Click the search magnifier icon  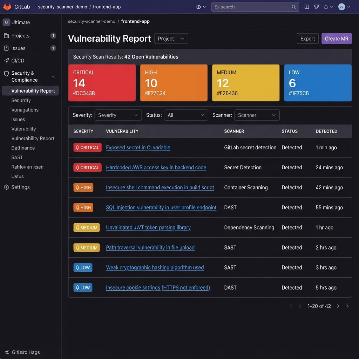(293, 7)
